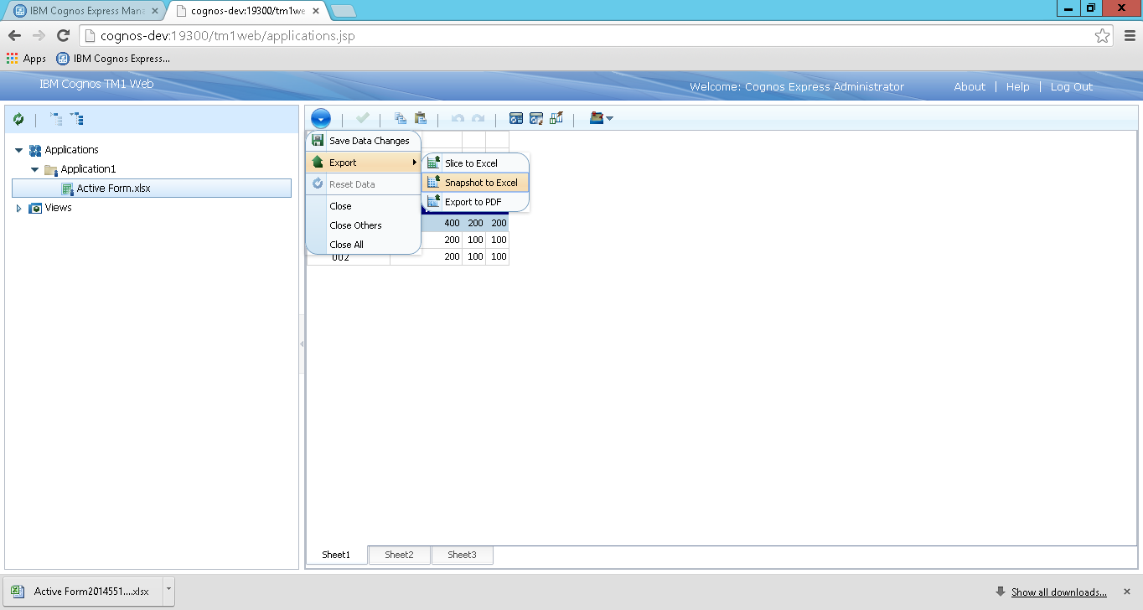Viewport: 1143px width, 610px height.
Task: Choose Save Data Changes from menu
Action: pyautogui.click(x=363, y=141)
